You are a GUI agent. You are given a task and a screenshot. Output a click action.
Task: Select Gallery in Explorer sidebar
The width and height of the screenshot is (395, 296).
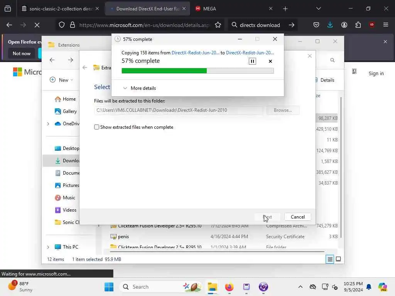point(66,111)
